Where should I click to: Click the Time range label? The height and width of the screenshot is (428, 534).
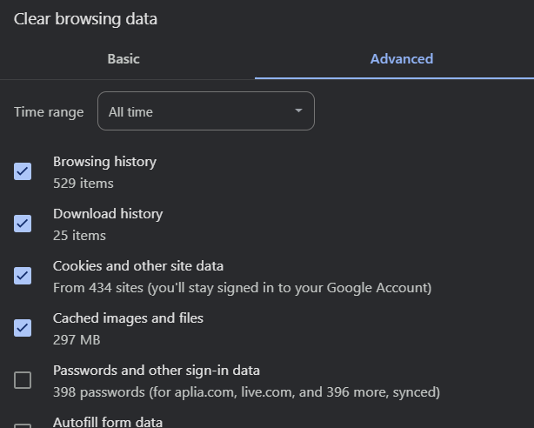tap(49, 112)
